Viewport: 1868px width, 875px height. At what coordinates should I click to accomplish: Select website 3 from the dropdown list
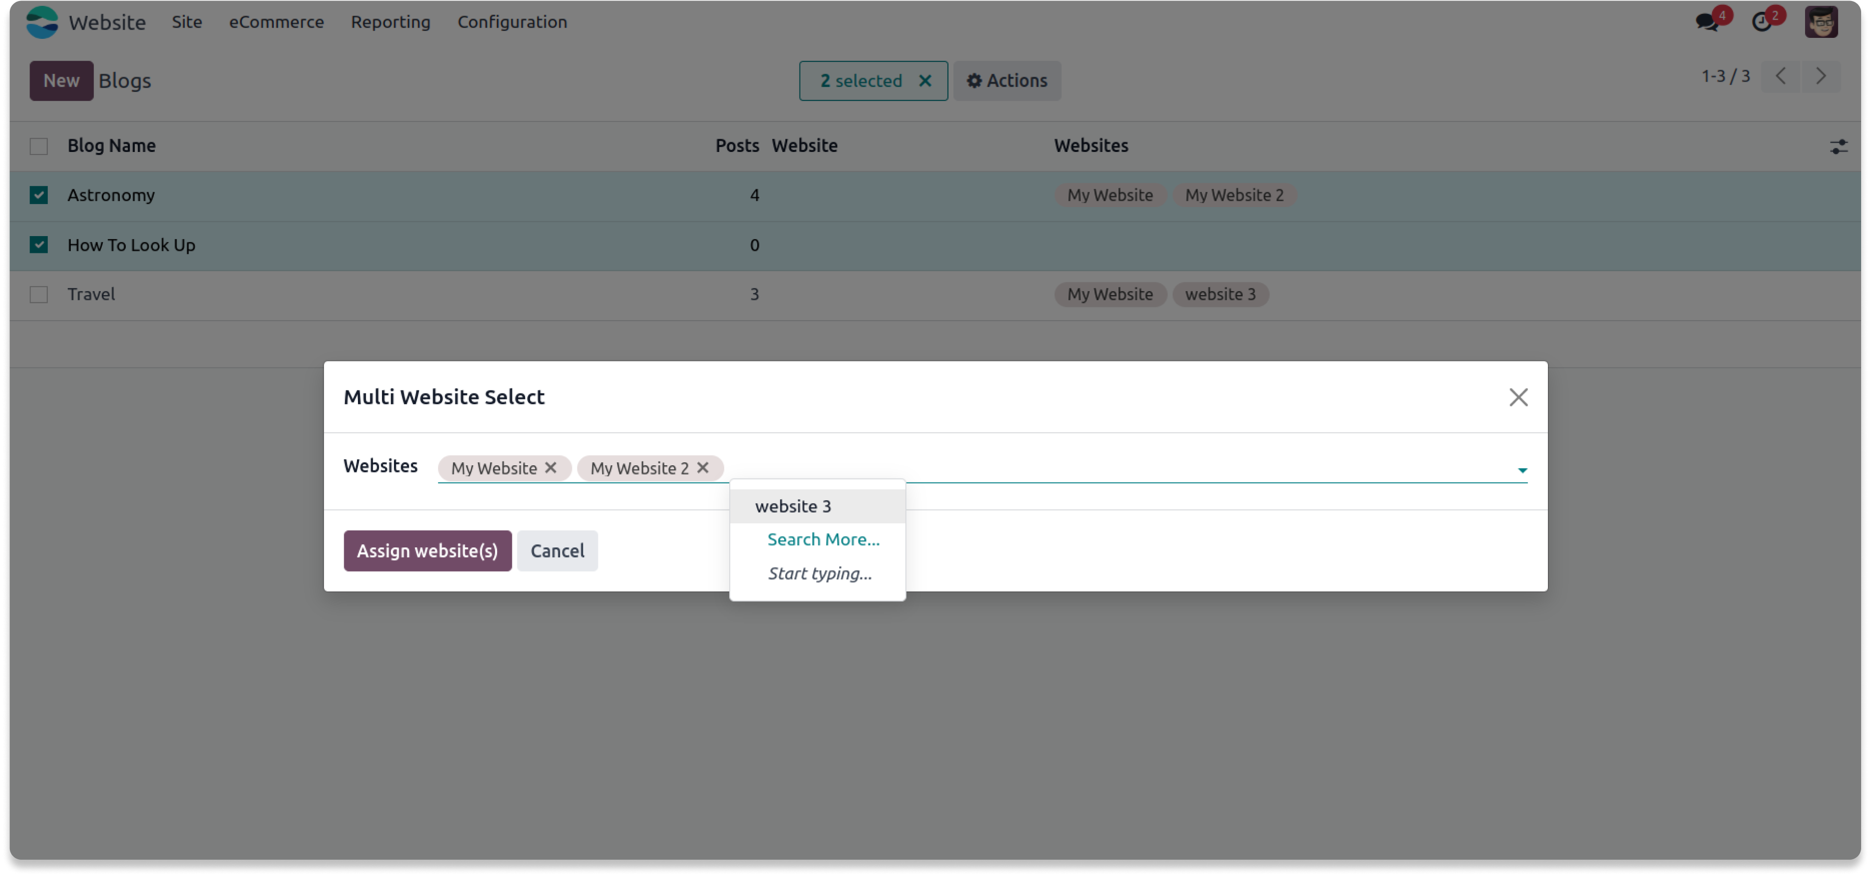point(793,507)
